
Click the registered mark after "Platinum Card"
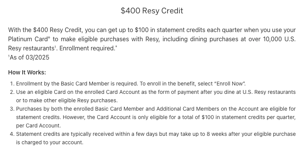[49, 37]
